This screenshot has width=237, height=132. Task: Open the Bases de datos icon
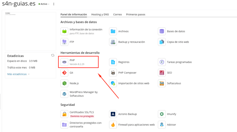(162, 31)
